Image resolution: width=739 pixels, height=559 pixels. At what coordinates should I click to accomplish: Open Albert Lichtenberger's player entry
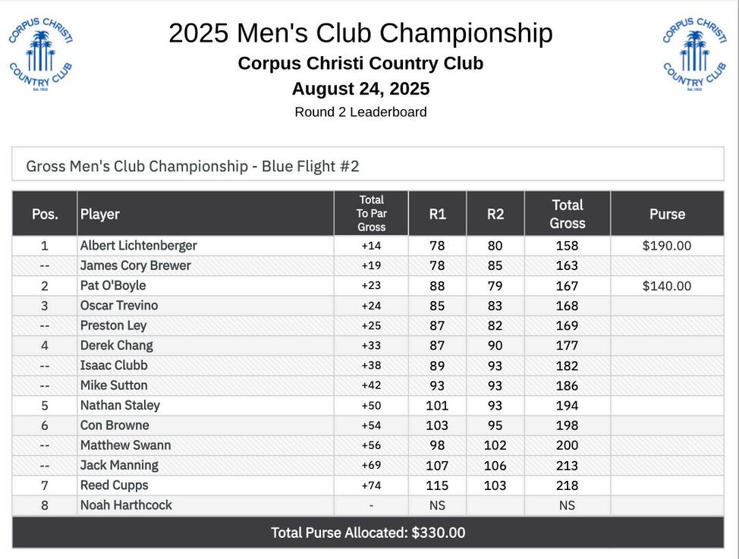coord(138,246)
